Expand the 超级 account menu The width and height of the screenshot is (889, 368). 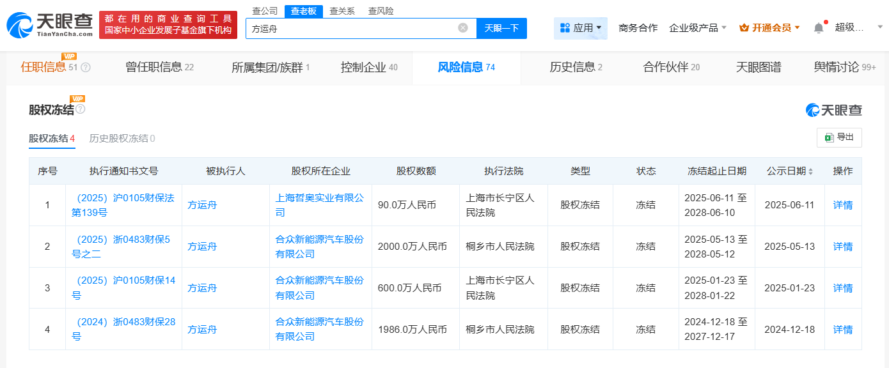857,27
